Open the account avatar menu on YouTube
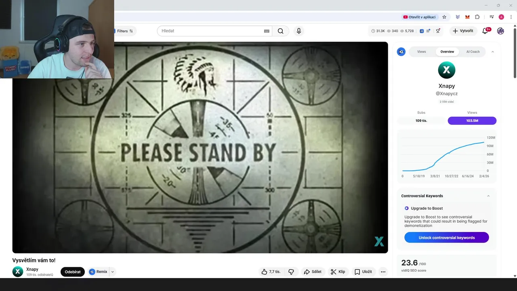Screen dimensions: 517x291 pos(500,31)
